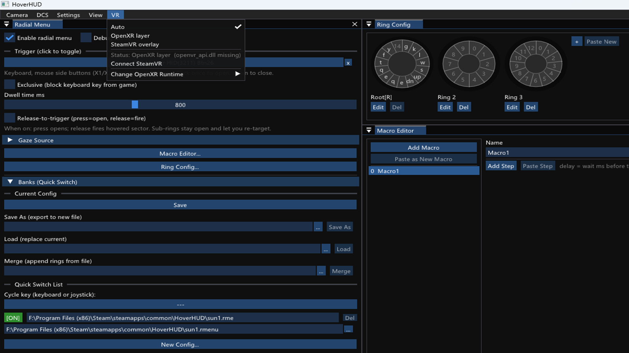
Task: Close the Radial Menu panel
Action: click(354, 24)
